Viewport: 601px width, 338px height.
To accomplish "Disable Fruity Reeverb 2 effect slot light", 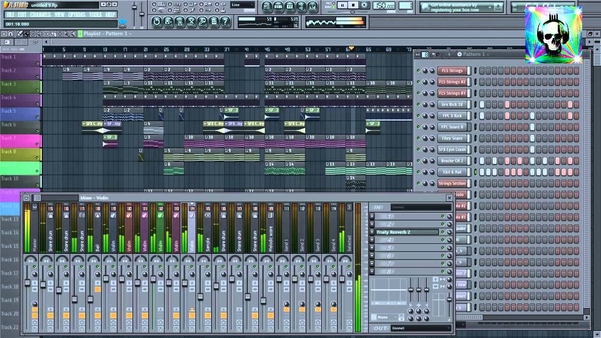I will pyautogui.click(x=443, y=232).
